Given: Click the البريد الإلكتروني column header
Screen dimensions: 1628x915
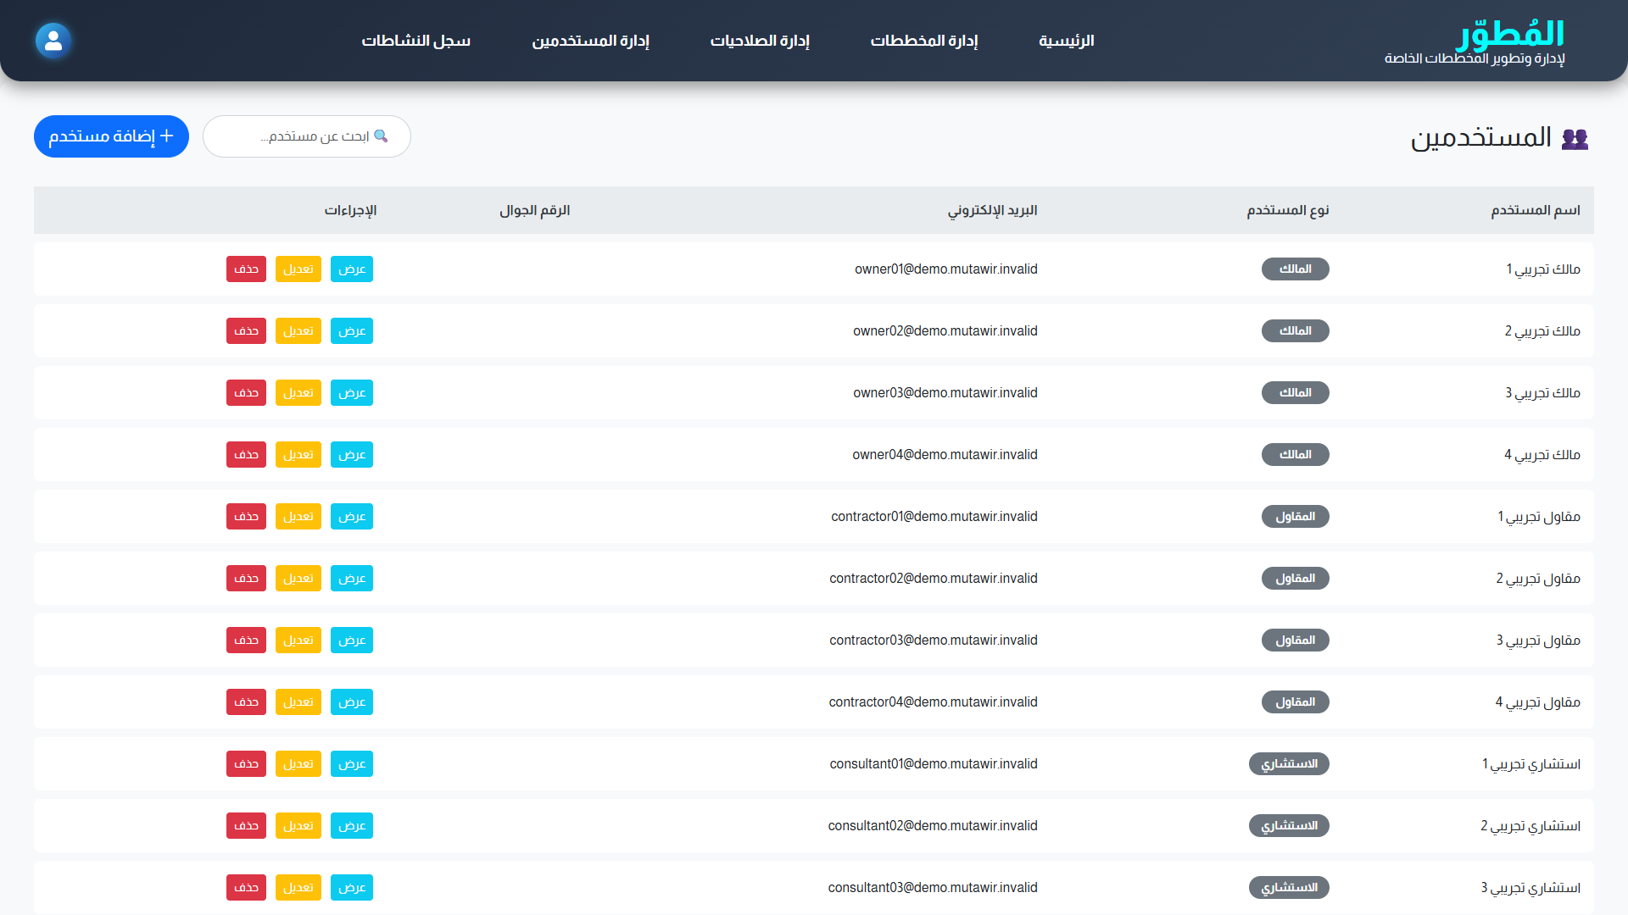Looking at the screenshot, I should click(x=992, y=210).
